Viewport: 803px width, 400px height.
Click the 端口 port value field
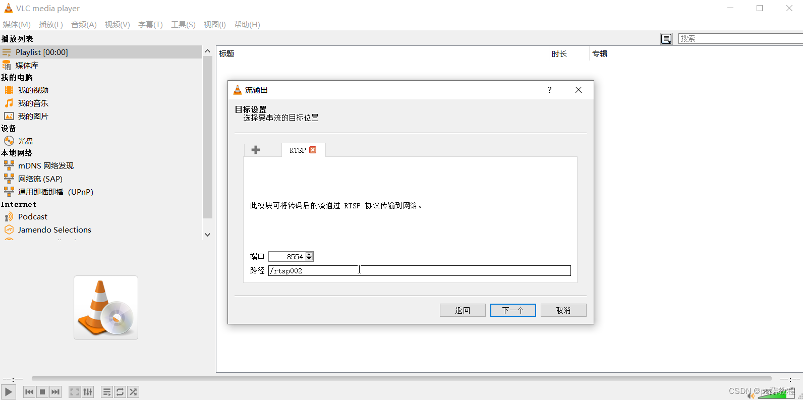286,256
